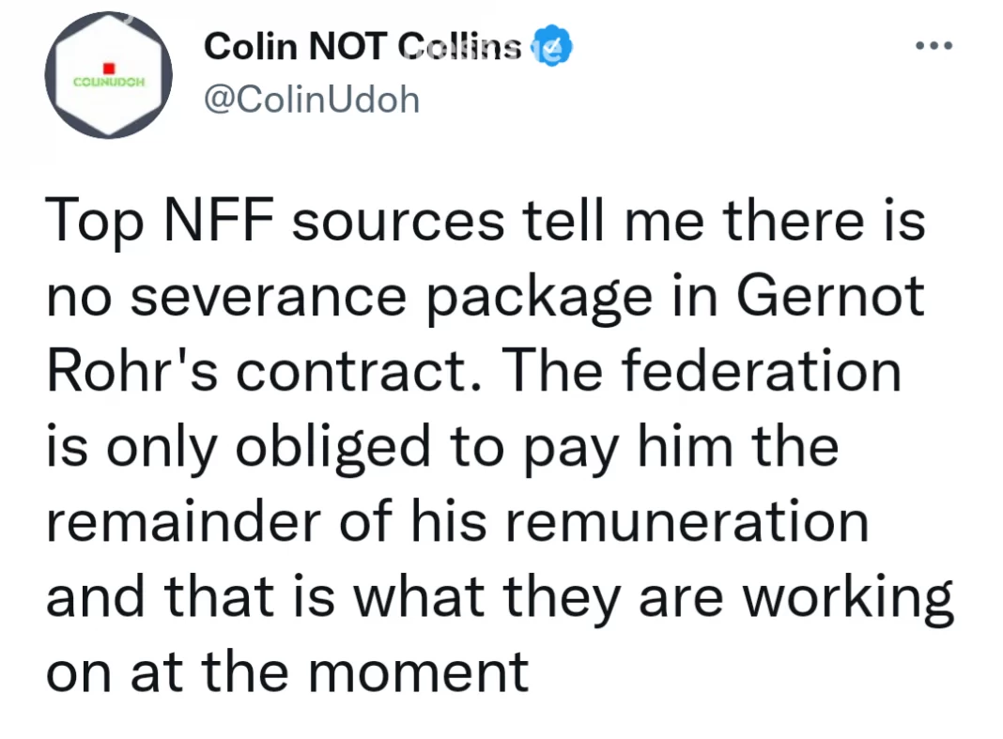Click the red square in the avatar logo

tap(107, 69)
